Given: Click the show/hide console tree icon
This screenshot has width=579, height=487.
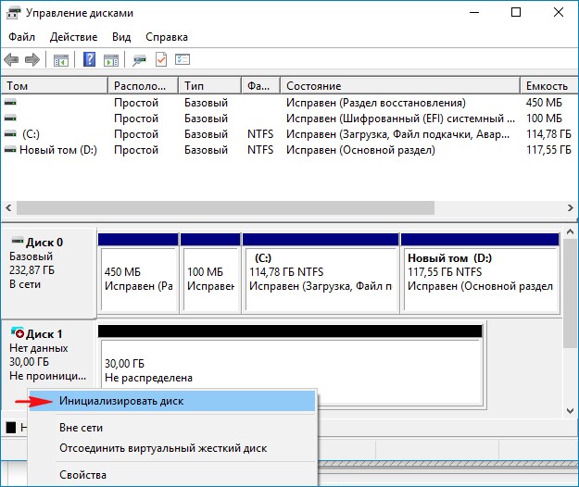Looking at the screenshot, I should point(61,60).
